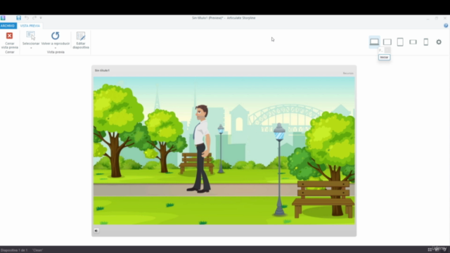Select tablet portrait preview mode

coord(400,42)
